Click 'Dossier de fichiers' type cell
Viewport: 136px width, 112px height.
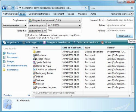click(x=94, y=52)
